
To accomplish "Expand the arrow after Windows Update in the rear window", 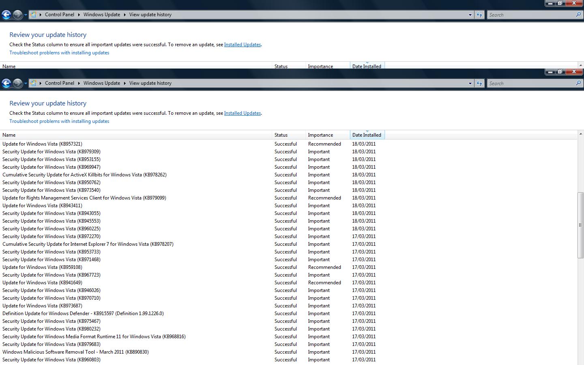I will pos(125,15).
